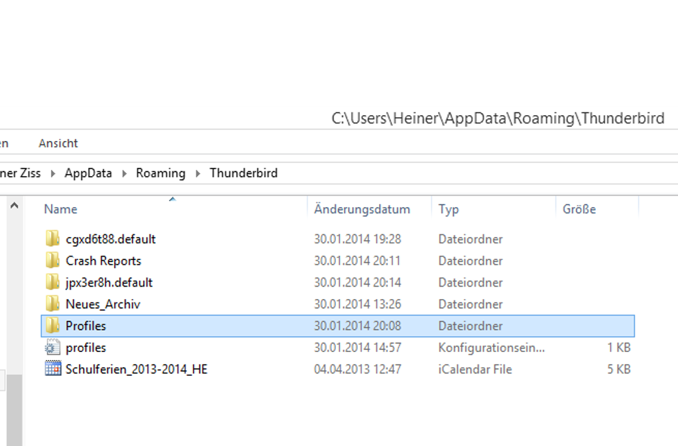Image resolution: width=678 pixels, height=446 pixels.
Task: Sort by Typ column header
Action: tap(449, 209)
